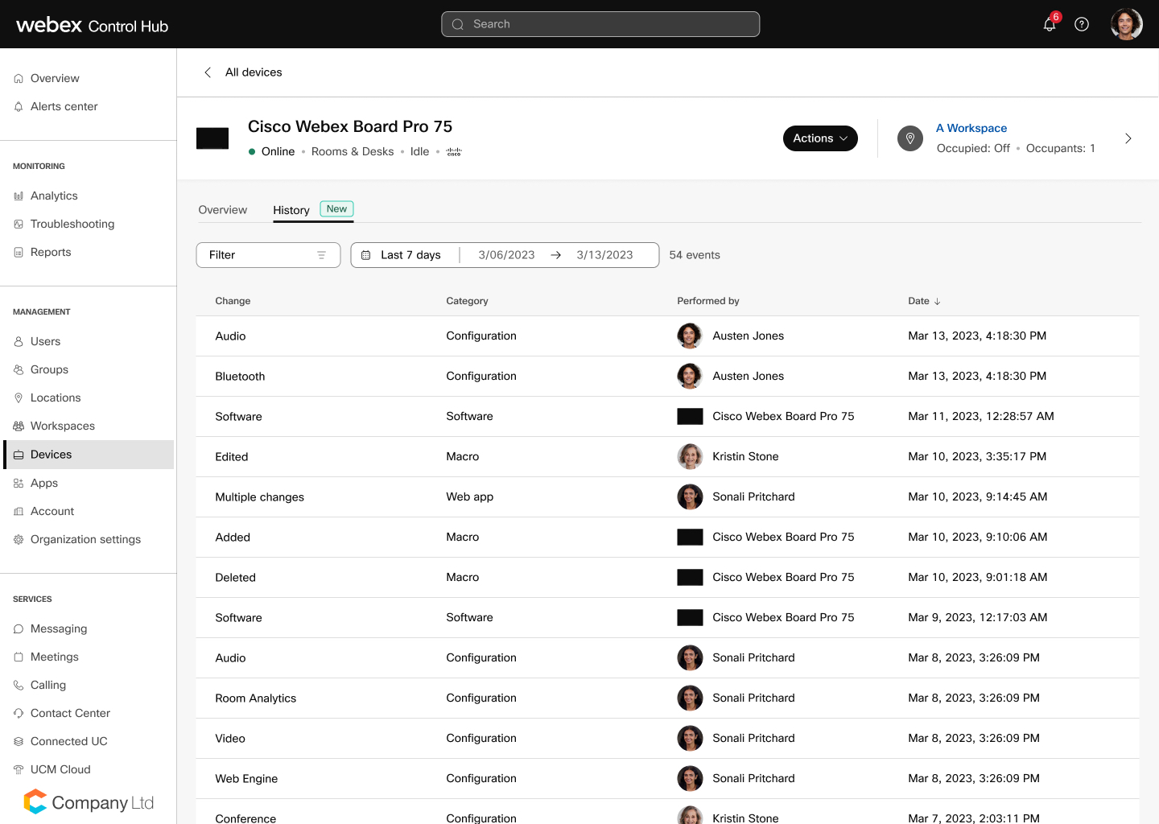Screen dimensions: 1159x824
Task: Click Kristin Stone's avatar in Edited row
Action: coord(690,456)
